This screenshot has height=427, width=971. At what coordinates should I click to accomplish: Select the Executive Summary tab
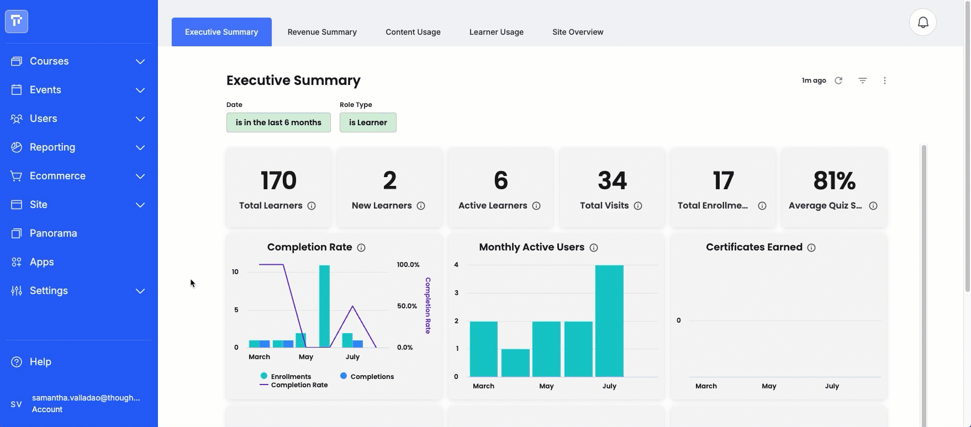(221, 32)
